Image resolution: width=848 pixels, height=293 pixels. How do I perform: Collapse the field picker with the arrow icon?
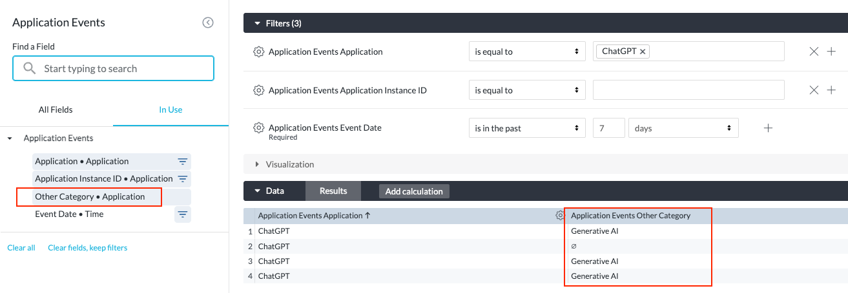click(x=208, y=23)
